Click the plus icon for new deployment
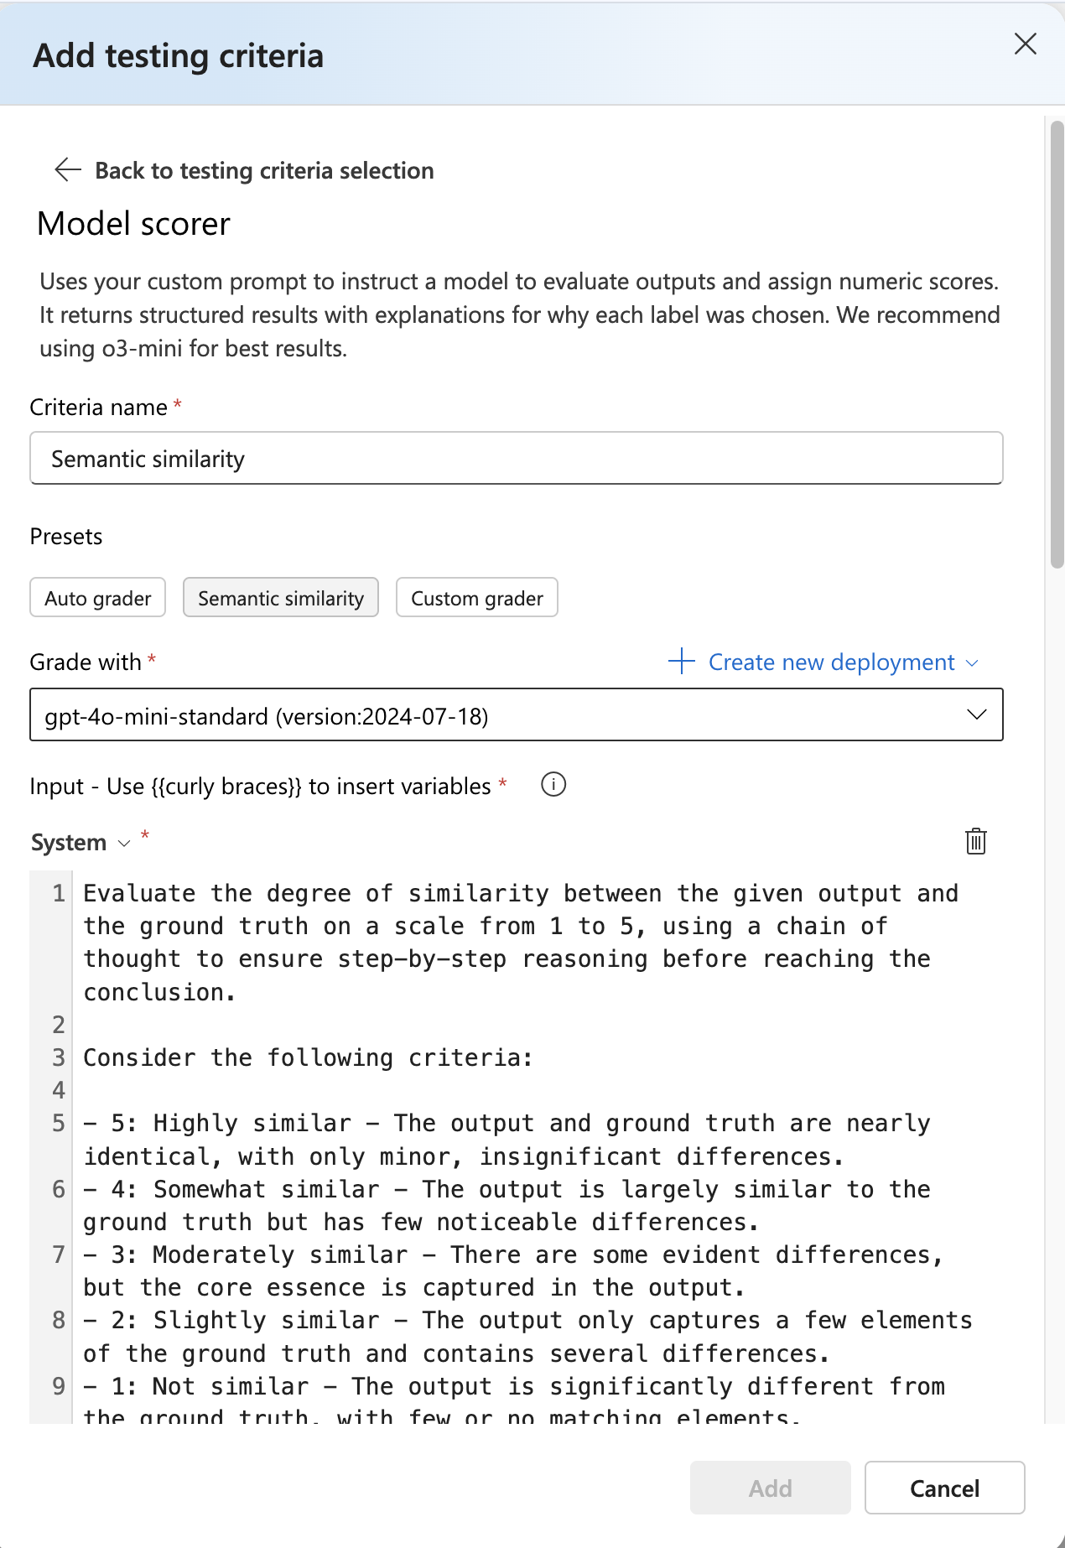The height and width of the screenshot is (1548, 1065). click(x=682, y=662)
